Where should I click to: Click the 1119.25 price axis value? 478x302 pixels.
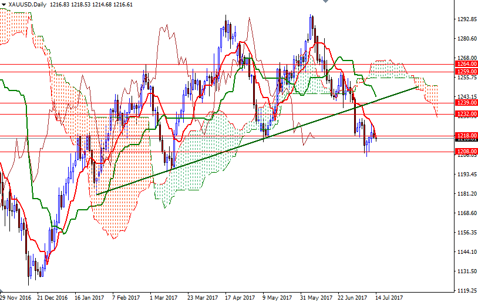click(x=467, y=290)
